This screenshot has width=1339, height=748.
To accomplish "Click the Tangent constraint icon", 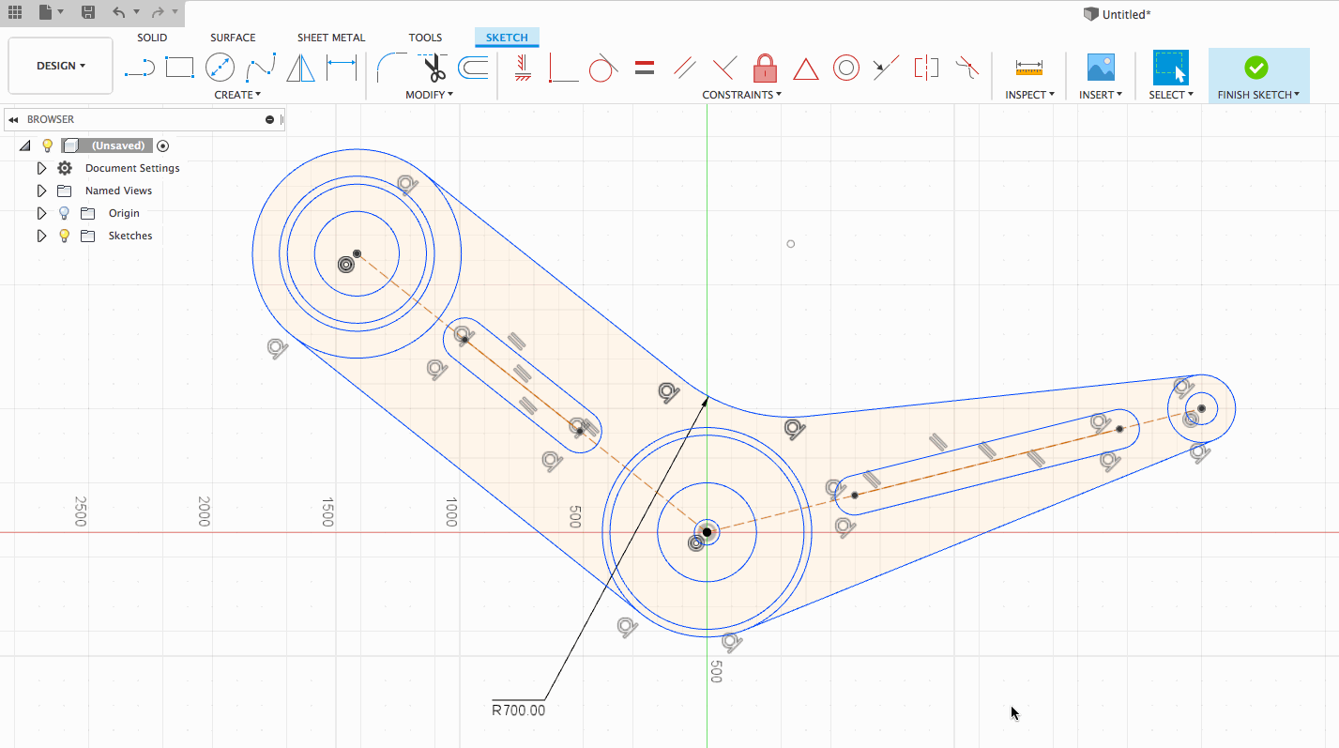I will click(x=602, y=68).
